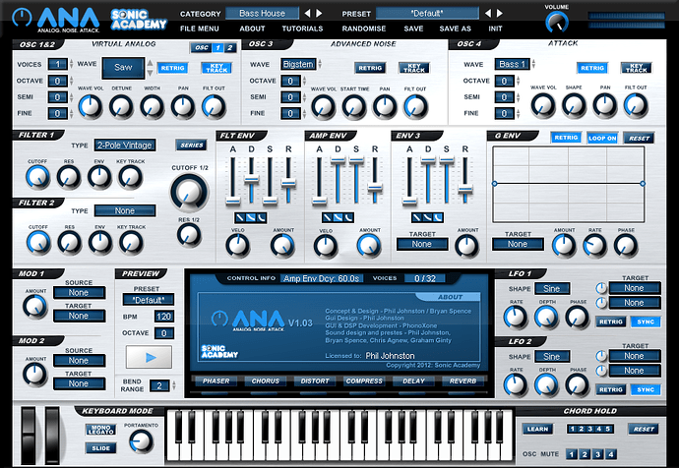Click the Randomise button

pos(364,29)
